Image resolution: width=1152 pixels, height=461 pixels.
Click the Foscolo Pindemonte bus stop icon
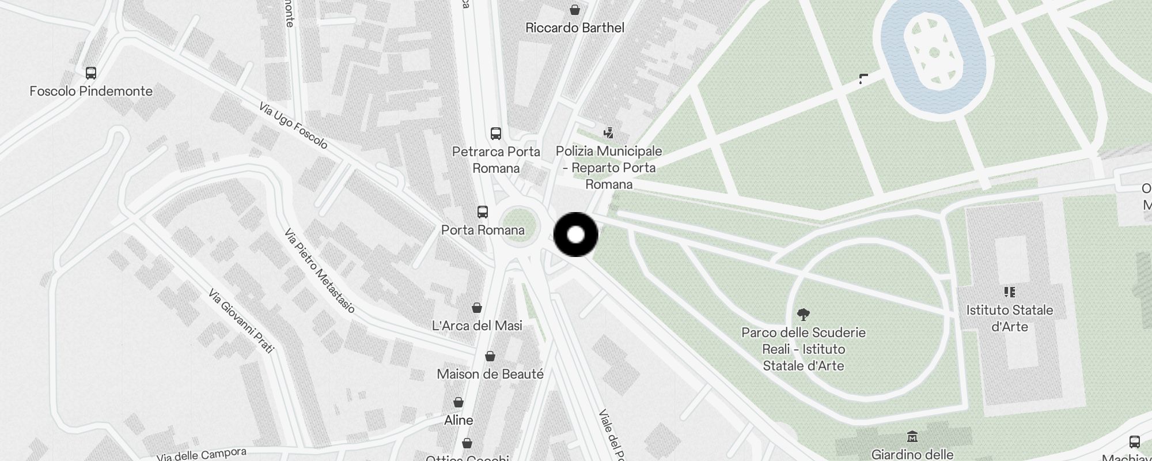(90, 73)
